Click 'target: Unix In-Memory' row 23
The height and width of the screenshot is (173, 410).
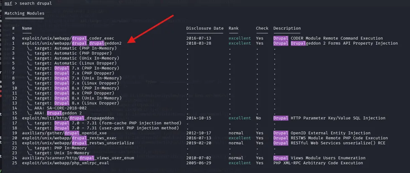58,153
